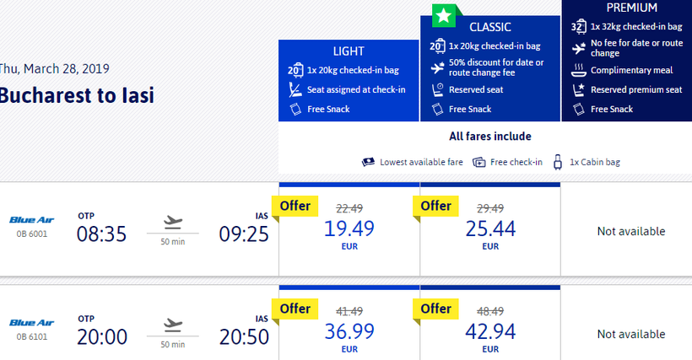This screenshot has width=692, height=360.
Task: Click the complimentary meal icon in Premium
Action: (579, 70)
